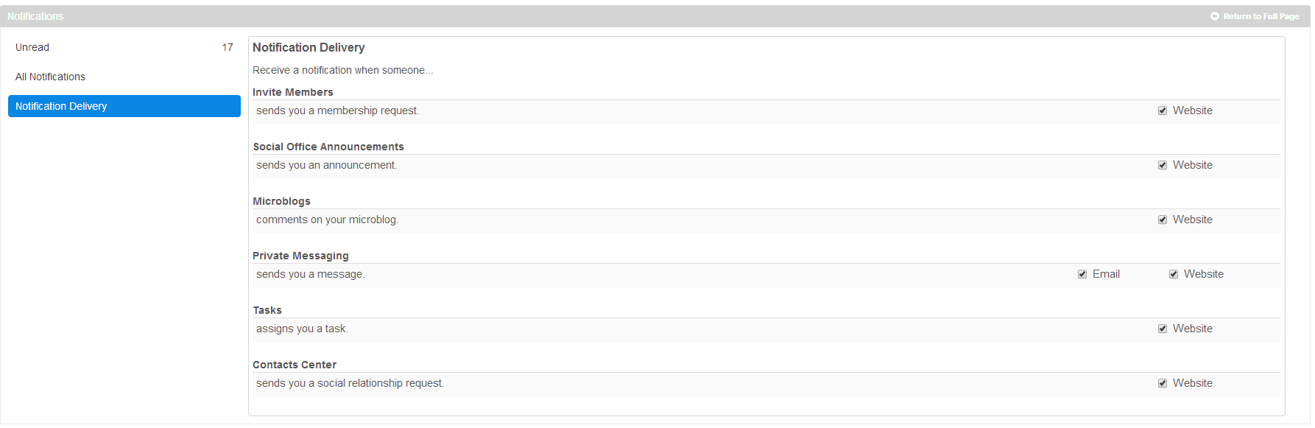Click the unread count badge showing 17
Image resolution: width=1315 pixels, height=428 pixels.
click(x=228, y=47)
